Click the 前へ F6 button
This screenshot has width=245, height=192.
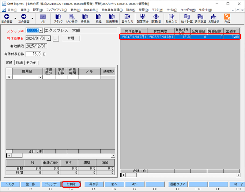114,184
